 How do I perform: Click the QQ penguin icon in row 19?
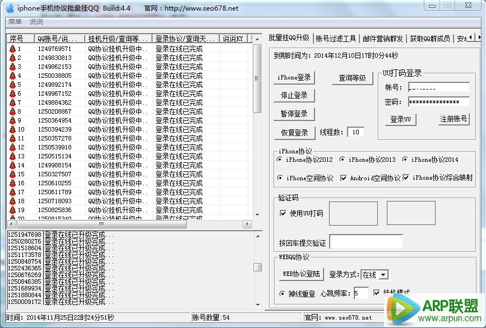coord(13,210)
